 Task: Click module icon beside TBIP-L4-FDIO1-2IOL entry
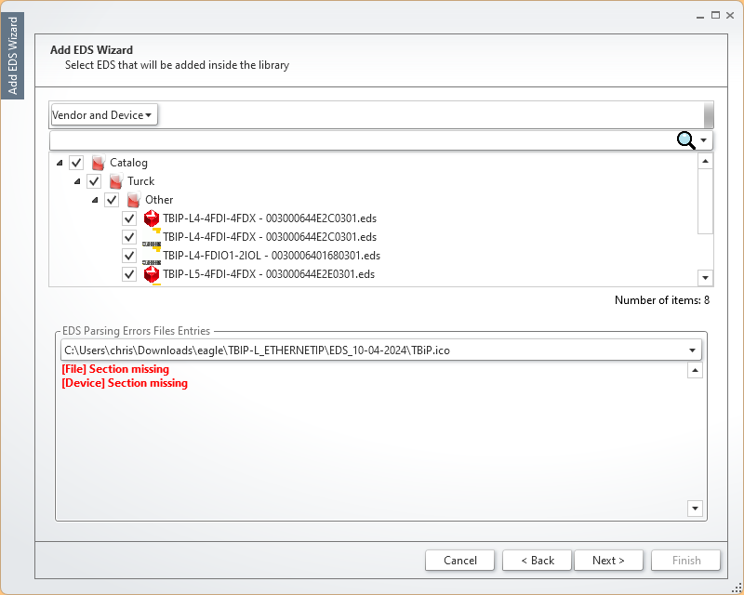[x=152, y=256]
